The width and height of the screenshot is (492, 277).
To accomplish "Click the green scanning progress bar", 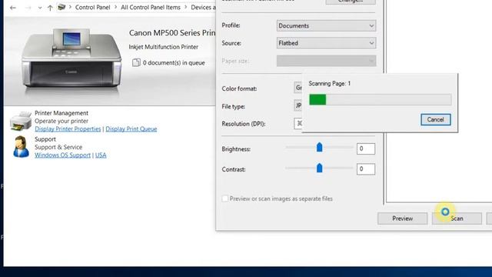I will tap(381, 99).
